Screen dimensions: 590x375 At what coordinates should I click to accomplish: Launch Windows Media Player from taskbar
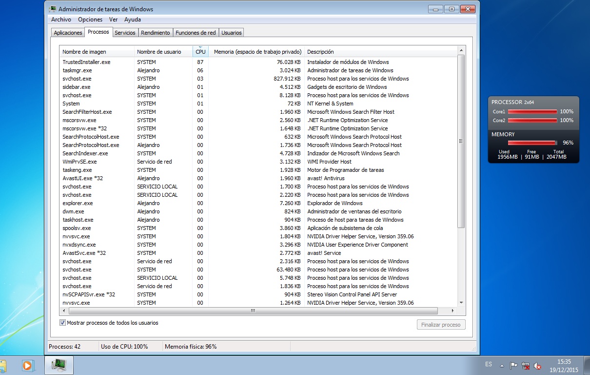click(x=27, y=365)
